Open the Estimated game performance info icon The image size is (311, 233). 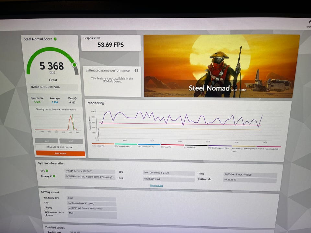136,70
